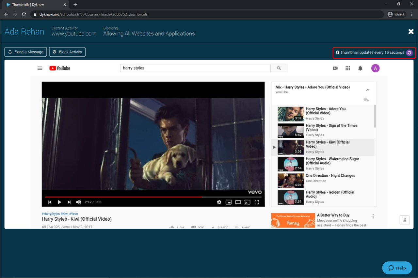This screenshot has width=418, height=278.
Task: Click the YouTube notifications bell
Action: [x=360, y=68]
